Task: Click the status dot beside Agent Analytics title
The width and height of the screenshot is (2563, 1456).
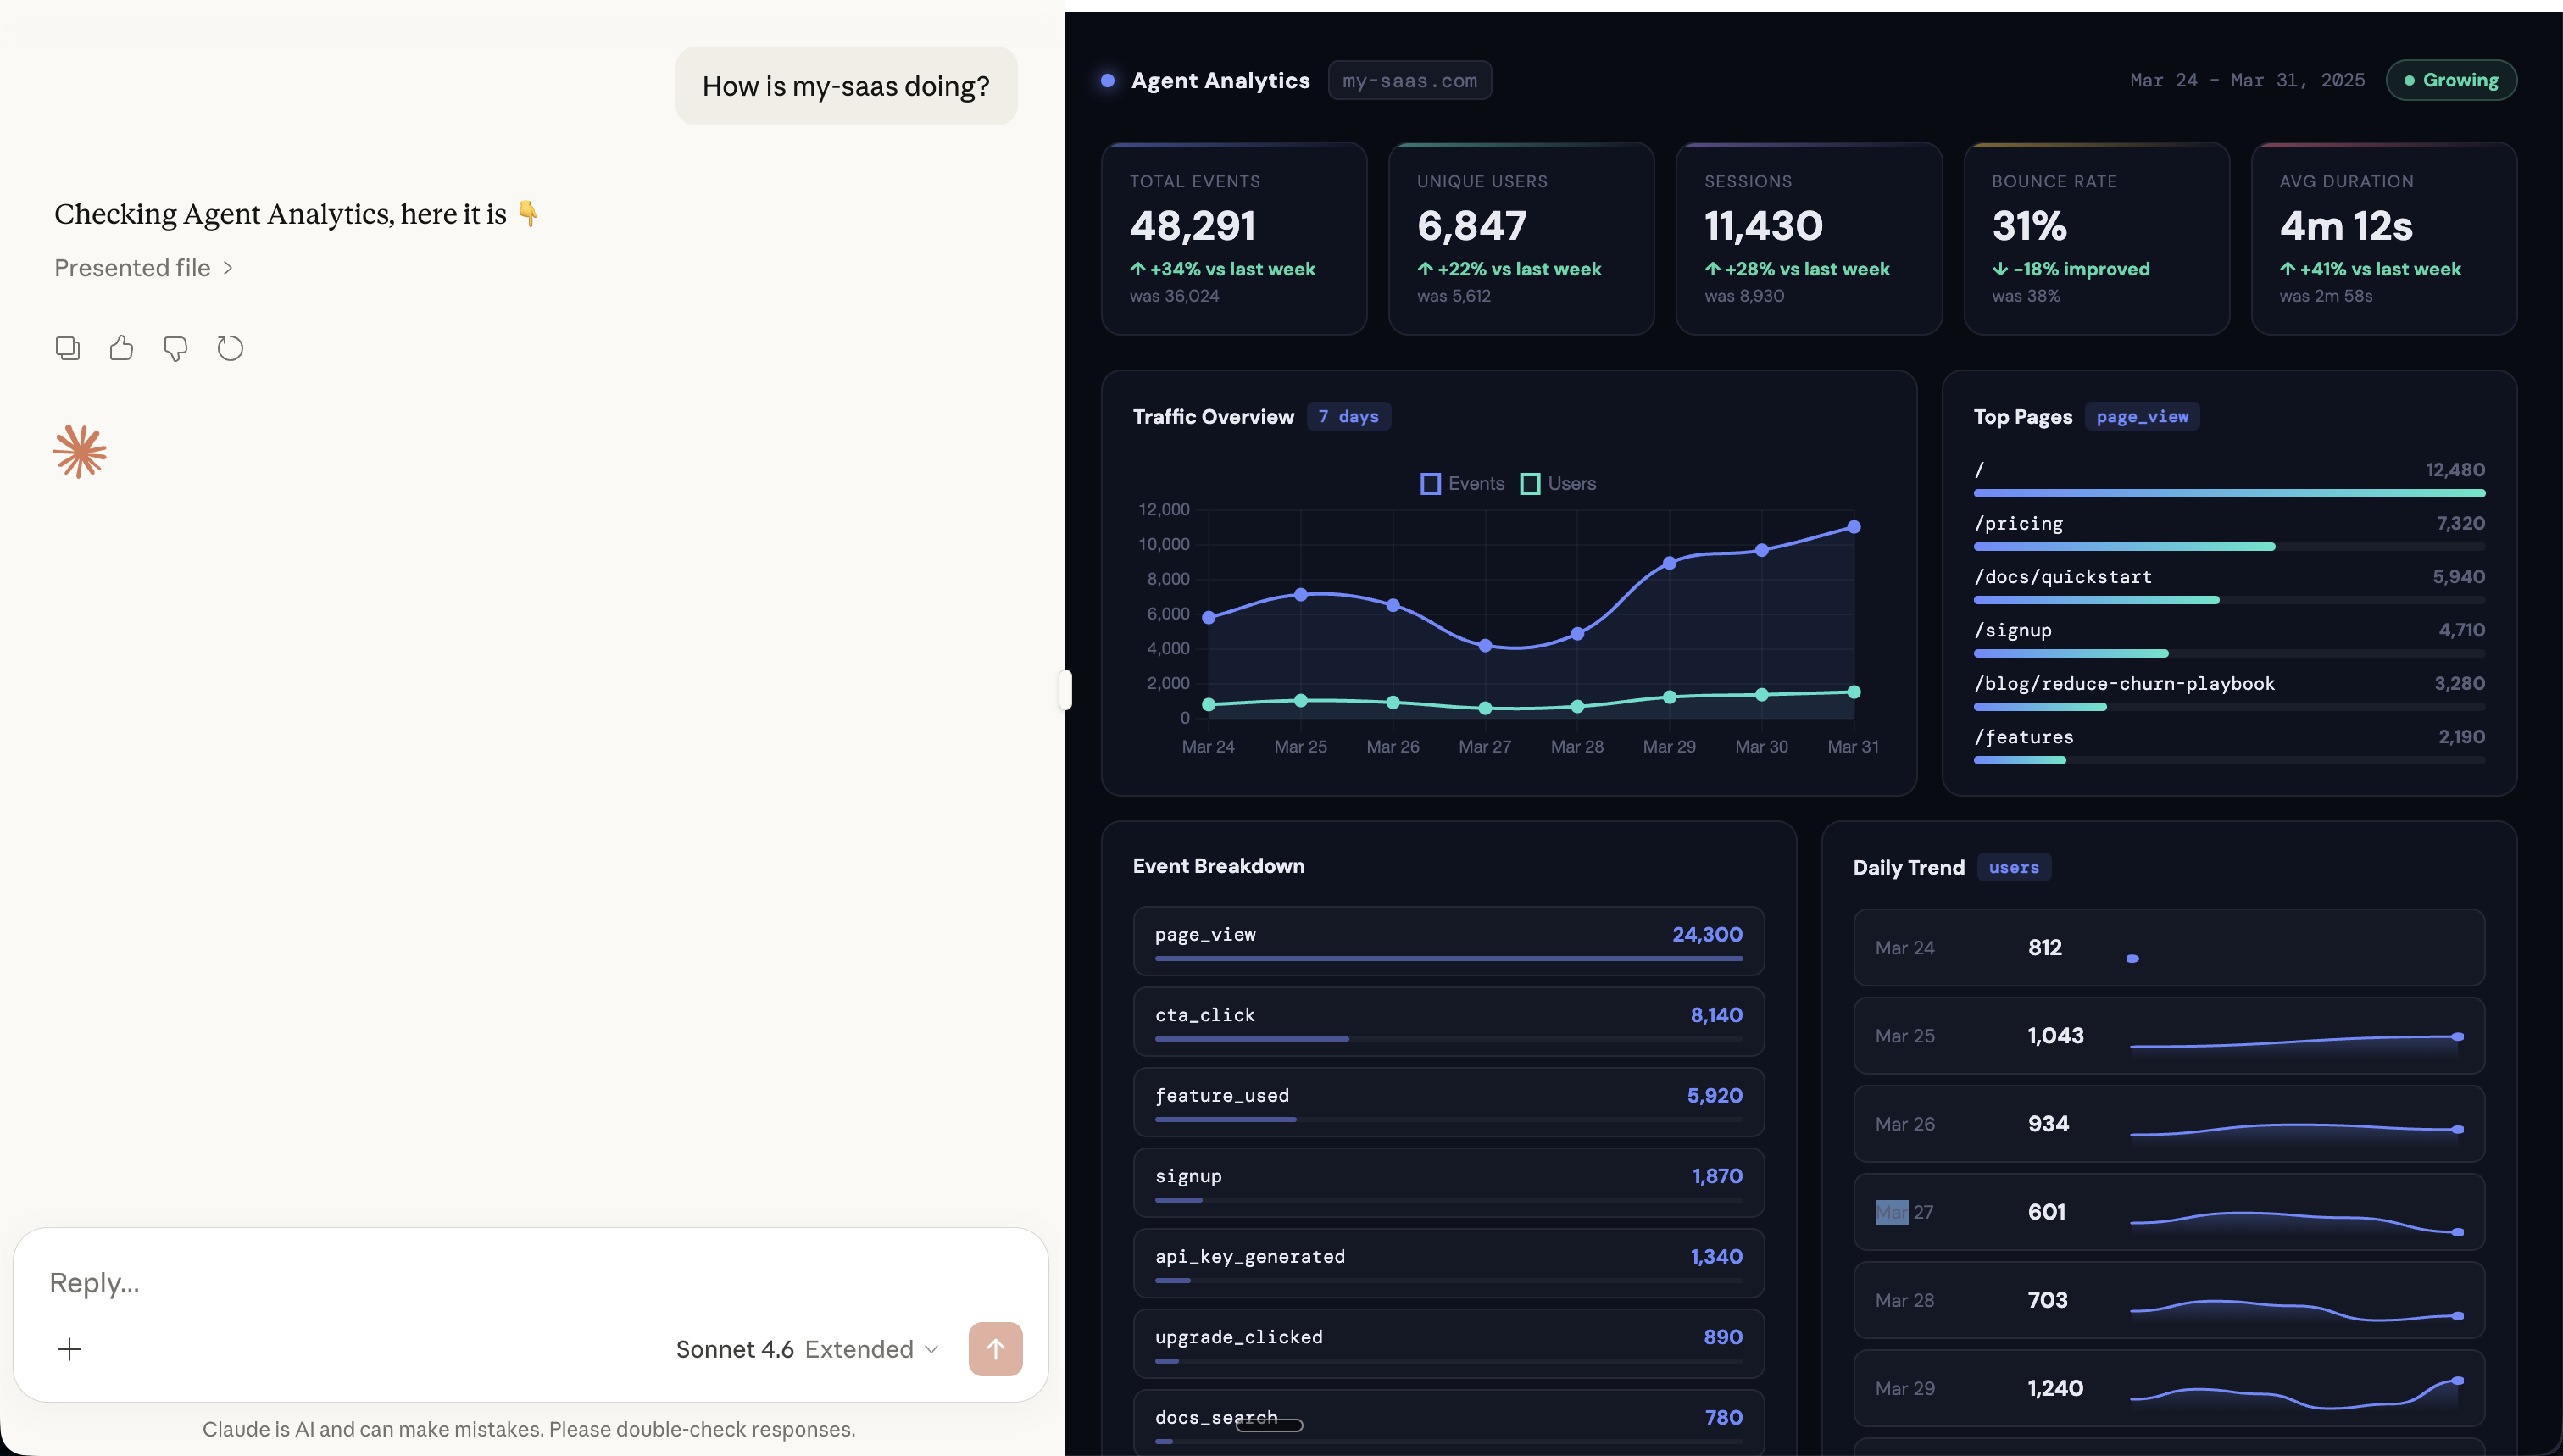Action: pyautogui.click(x=1107, y=80)
